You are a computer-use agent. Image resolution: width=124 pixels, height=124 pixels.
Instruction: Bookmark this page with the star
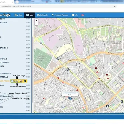[115, 6]
